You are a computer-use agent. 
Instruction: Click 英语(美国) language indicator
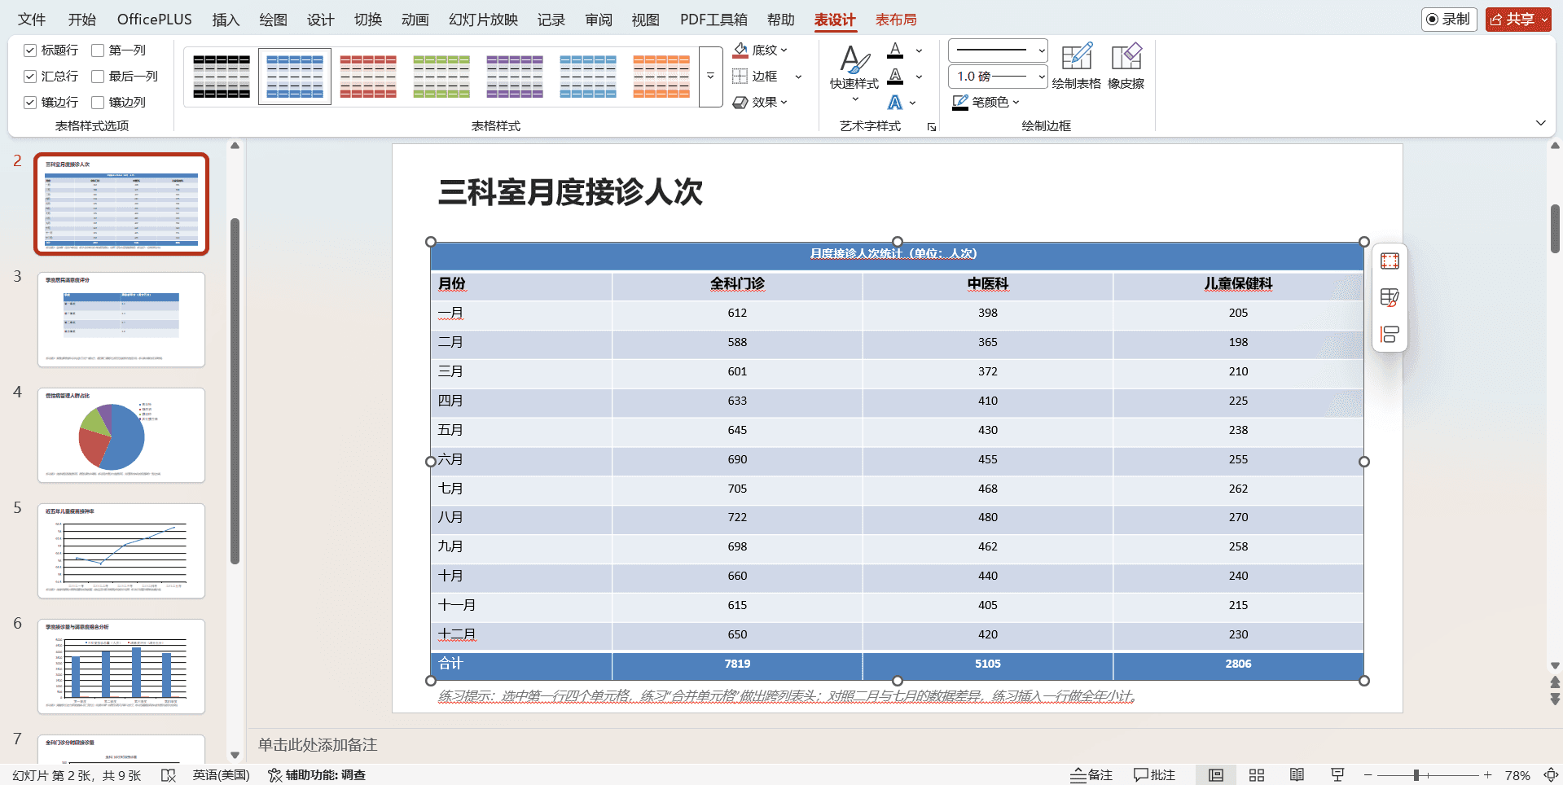point(221,775)
